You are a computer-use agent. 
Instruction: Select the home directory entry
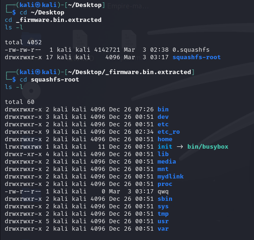click(165, 139)
